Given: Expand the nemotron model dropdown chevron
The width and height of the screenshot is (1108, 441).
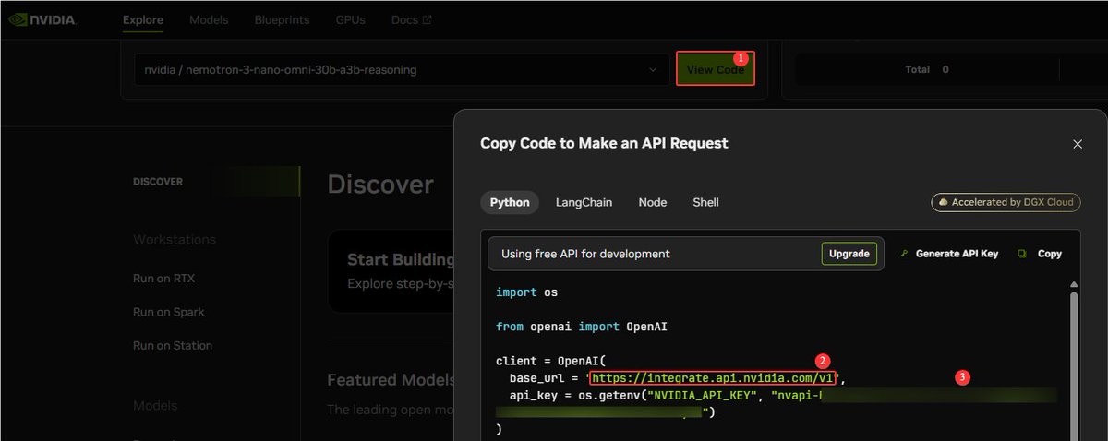Looking at the screenshot, I should tap(653, 70).
